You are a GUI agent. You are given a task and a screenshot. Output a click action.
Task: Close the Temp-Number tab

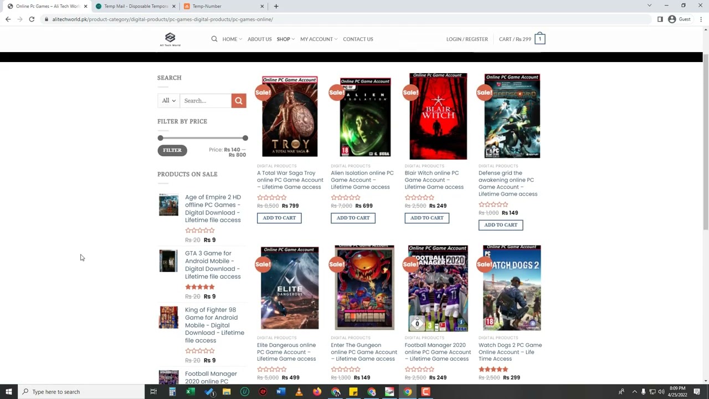[262, 6]
